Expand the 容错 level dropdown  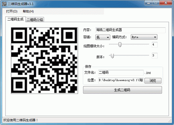click(x=103, y=37)
